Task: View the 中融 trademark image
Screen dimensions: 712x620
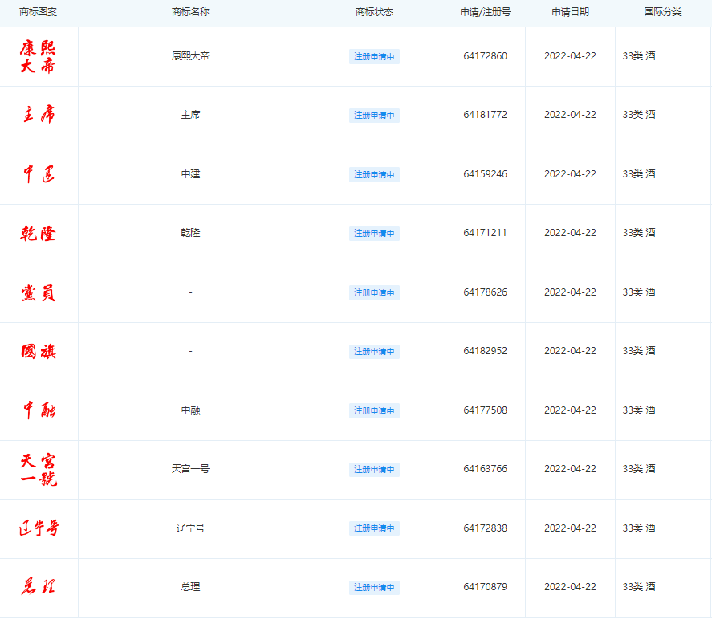Action: pos(39,410)
